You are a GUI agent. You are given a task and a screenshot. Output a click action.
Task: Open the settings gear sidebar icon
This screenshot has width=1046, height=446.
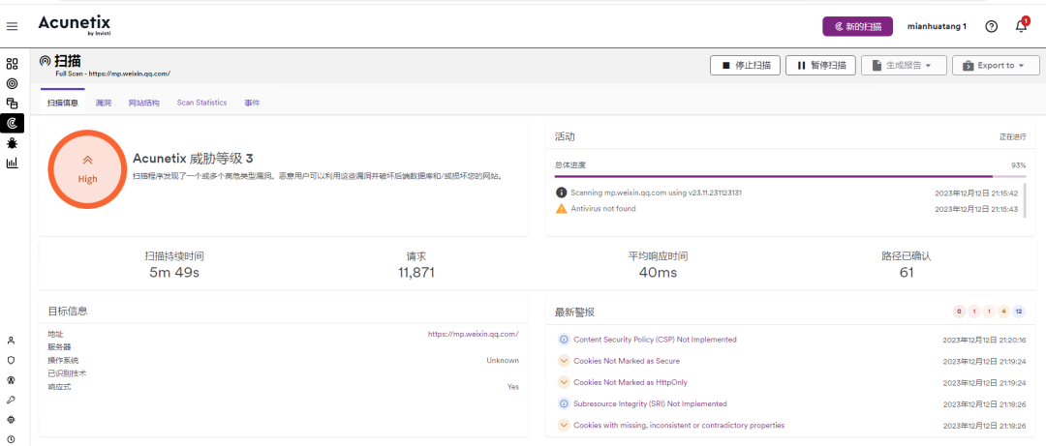pyautogui.click(x=11, y=419)
